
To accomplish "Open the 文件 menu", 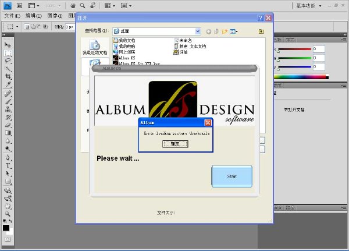I will 12,16.
